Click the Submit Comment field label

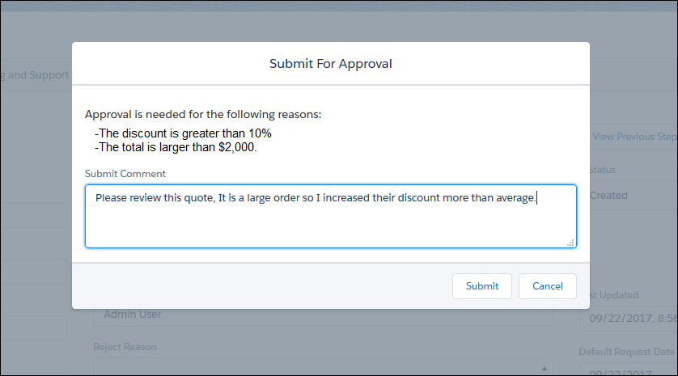[x=125, y=174]
